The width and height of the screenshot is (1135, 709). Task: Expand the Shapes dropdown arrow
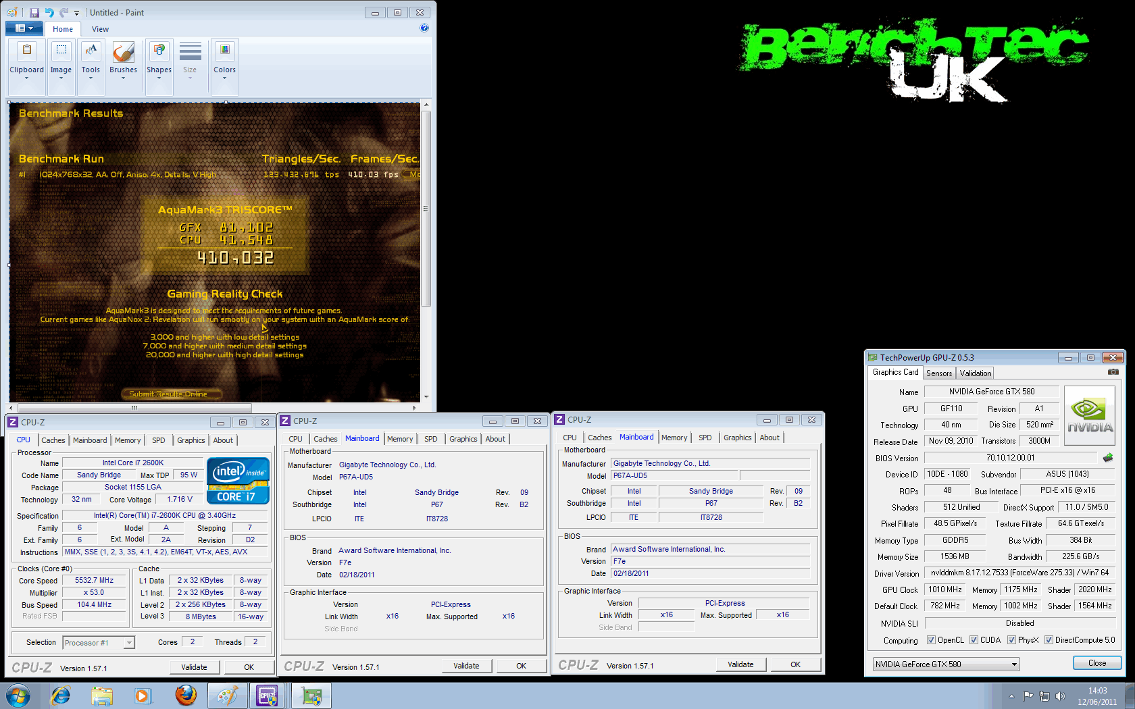(x=159, y=78)
